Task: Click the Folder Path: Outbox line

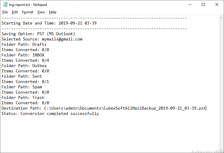Action: (24, 66)
